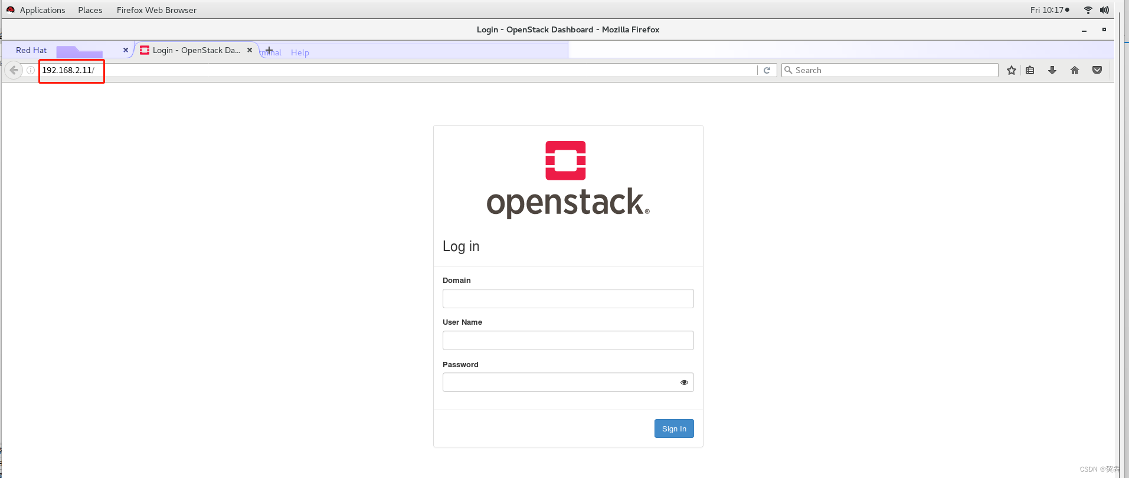Open the Places menu
Screen dimensions: 1129x478
click(90, 10)
